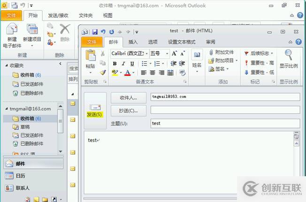The image size is (306, 202).
Task: Apply yellow text highlight color
Action: [x=115, y=73]
